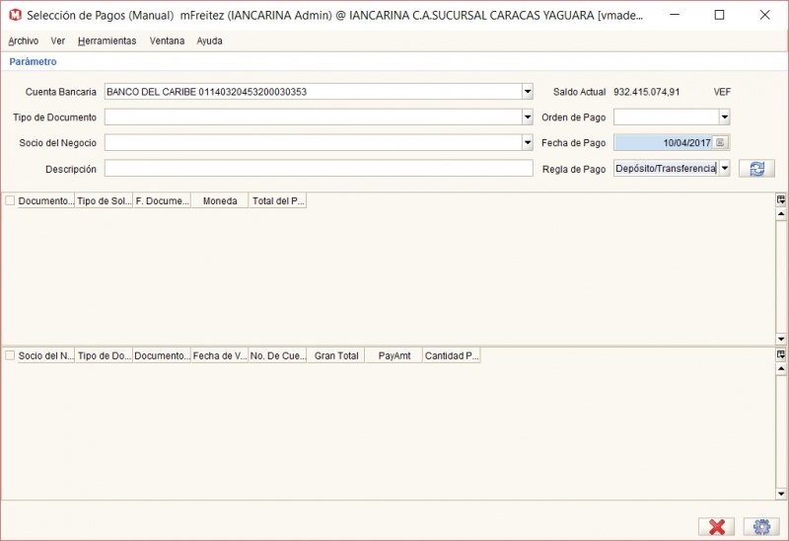Sort by Documento column in upper table
The height and width of the screenshot is (541, 789).
[x=45, y=200]
